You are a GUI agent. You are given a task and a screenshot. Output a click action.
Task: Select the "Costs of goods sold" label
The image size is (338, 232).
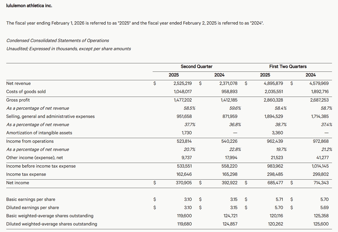click(26, 92)
